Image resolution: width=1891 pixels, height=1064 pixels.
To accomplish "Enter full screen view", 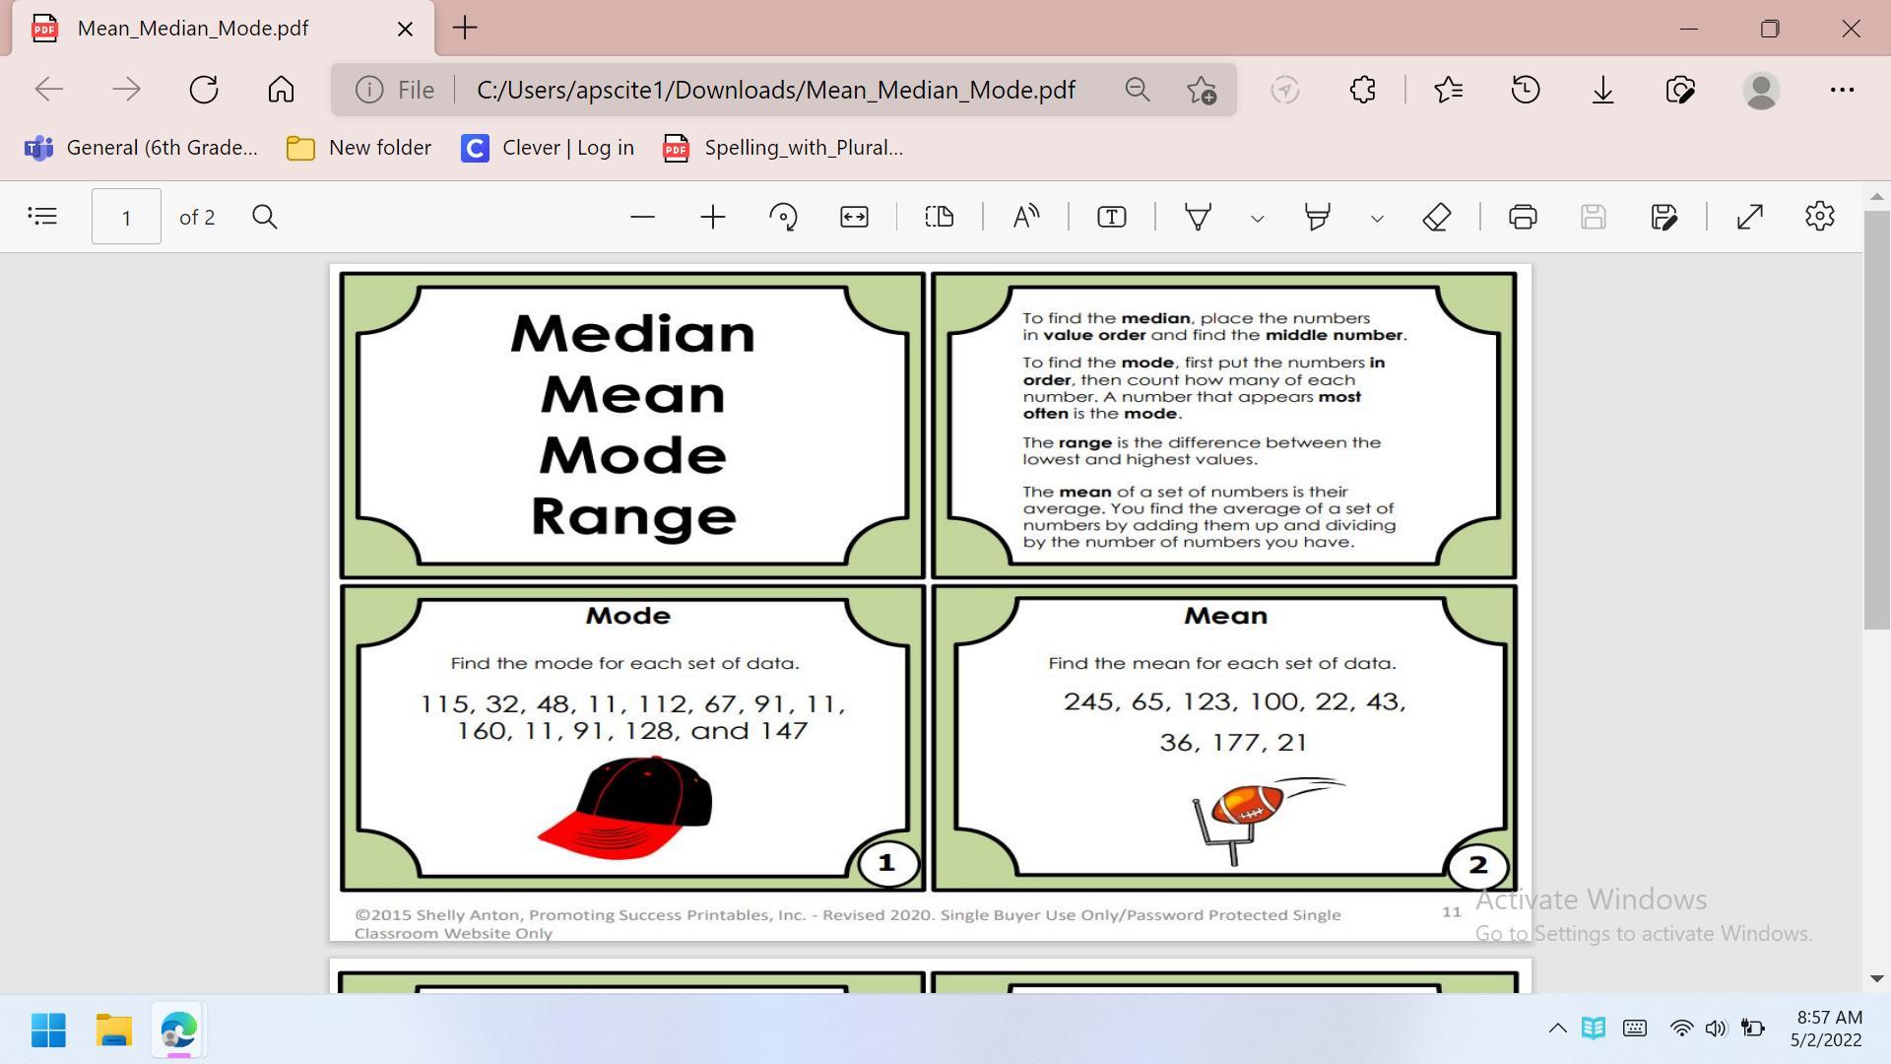I will 1749,217.
